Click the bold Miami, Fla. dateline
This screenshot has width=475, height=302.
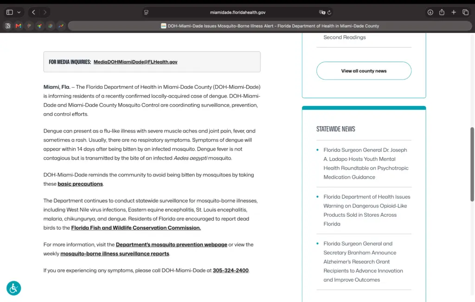[57, 87]
